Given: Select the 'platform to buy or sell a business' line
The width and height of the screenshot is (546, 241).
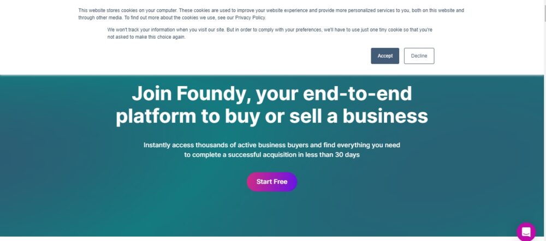Looking at the screenshot, I should point(271,116).
